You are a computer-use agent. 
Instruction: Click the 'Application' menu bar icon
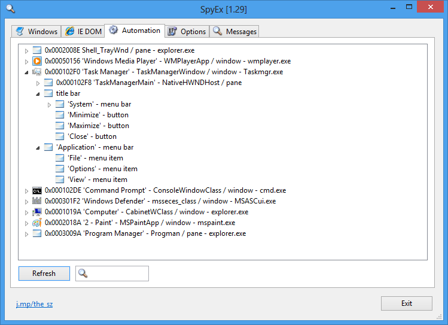point(48,147)
